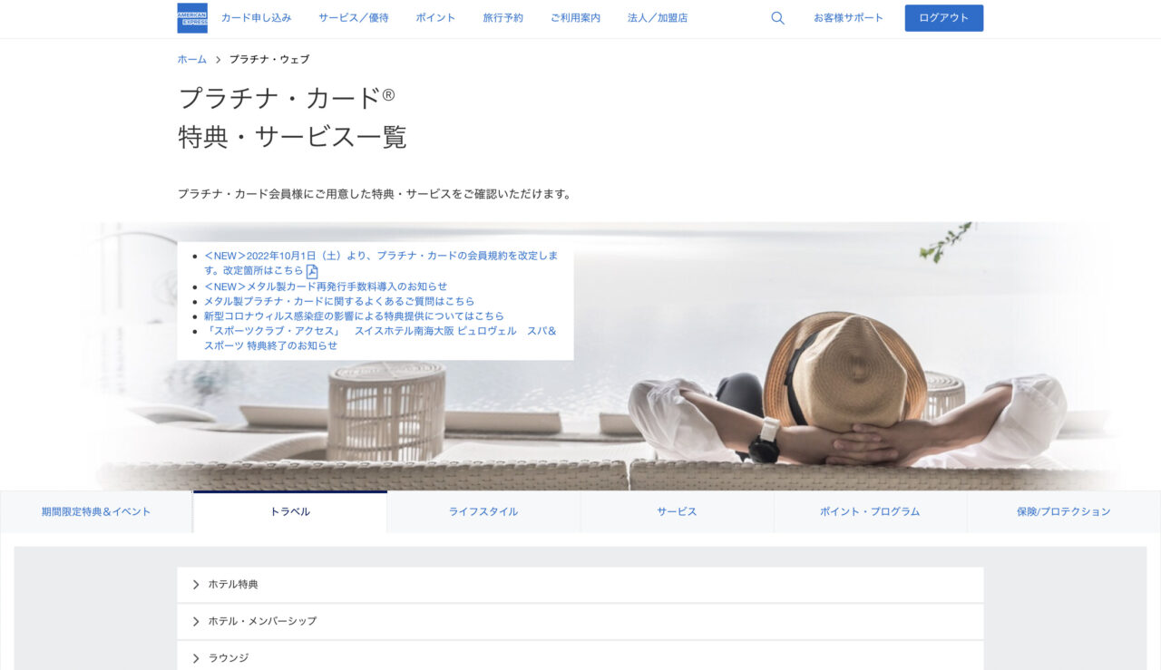Viewport: 1161px width, 670px height.
Task: Click the プラチナ・ウェブ breadcrumb text
Action: tap(269, 59)
